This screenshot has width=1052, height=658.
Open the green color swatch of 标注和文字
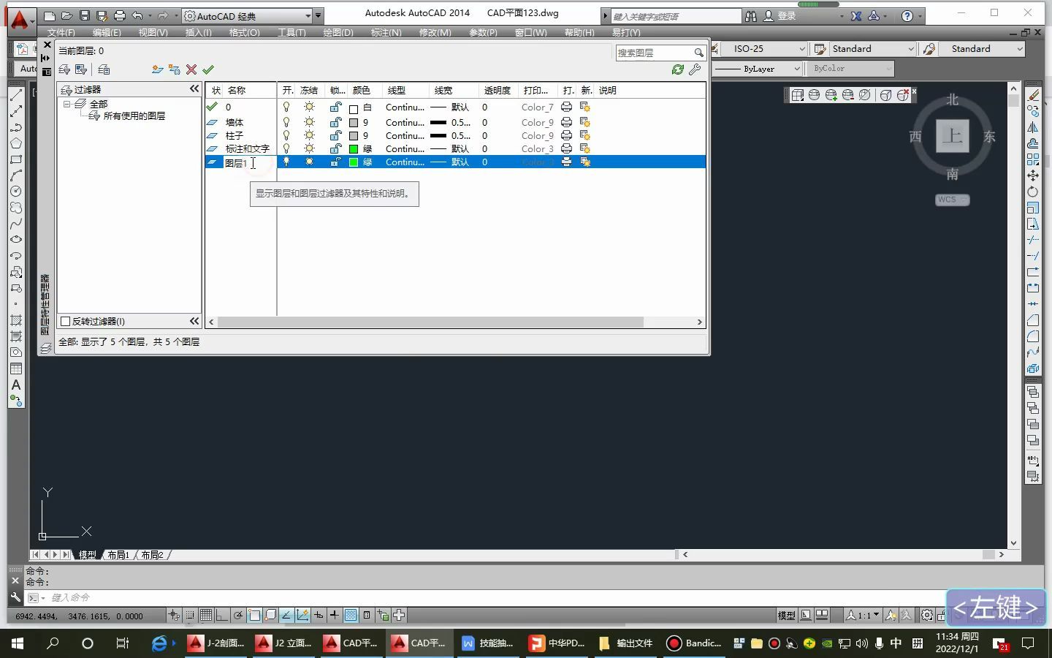click(x=354, y=149)
